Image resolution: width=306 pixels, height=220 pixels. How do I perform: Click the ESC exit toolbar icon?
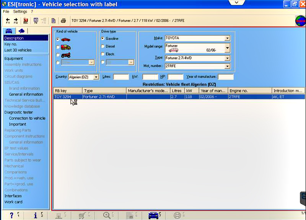point(26,21)
